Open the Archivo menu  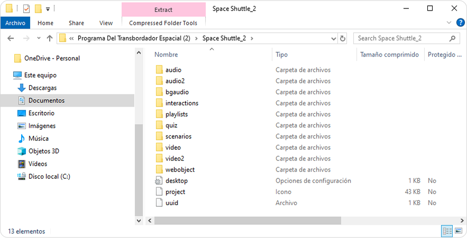coord(15,23)
